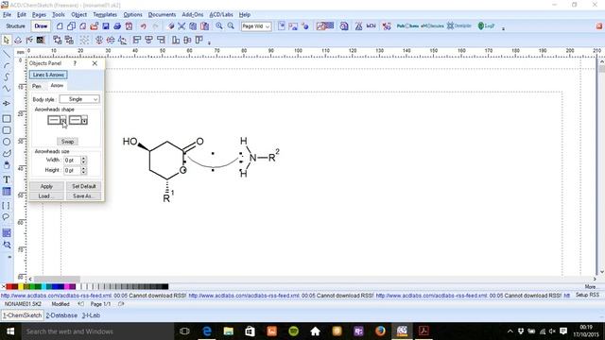605x340 pixels.
Task: Pick the S-shaped curve tool
Action: 7,76
